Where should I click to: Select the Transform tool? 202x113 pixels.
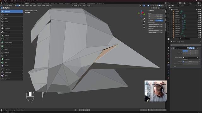click(12, 28)
